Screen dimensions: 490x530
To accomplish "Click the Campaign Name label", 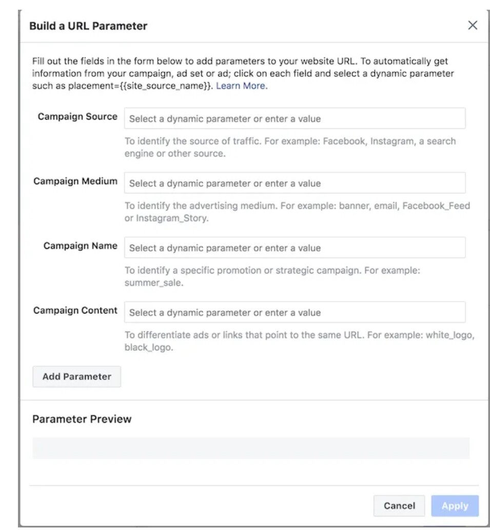I will pos(81,246).
